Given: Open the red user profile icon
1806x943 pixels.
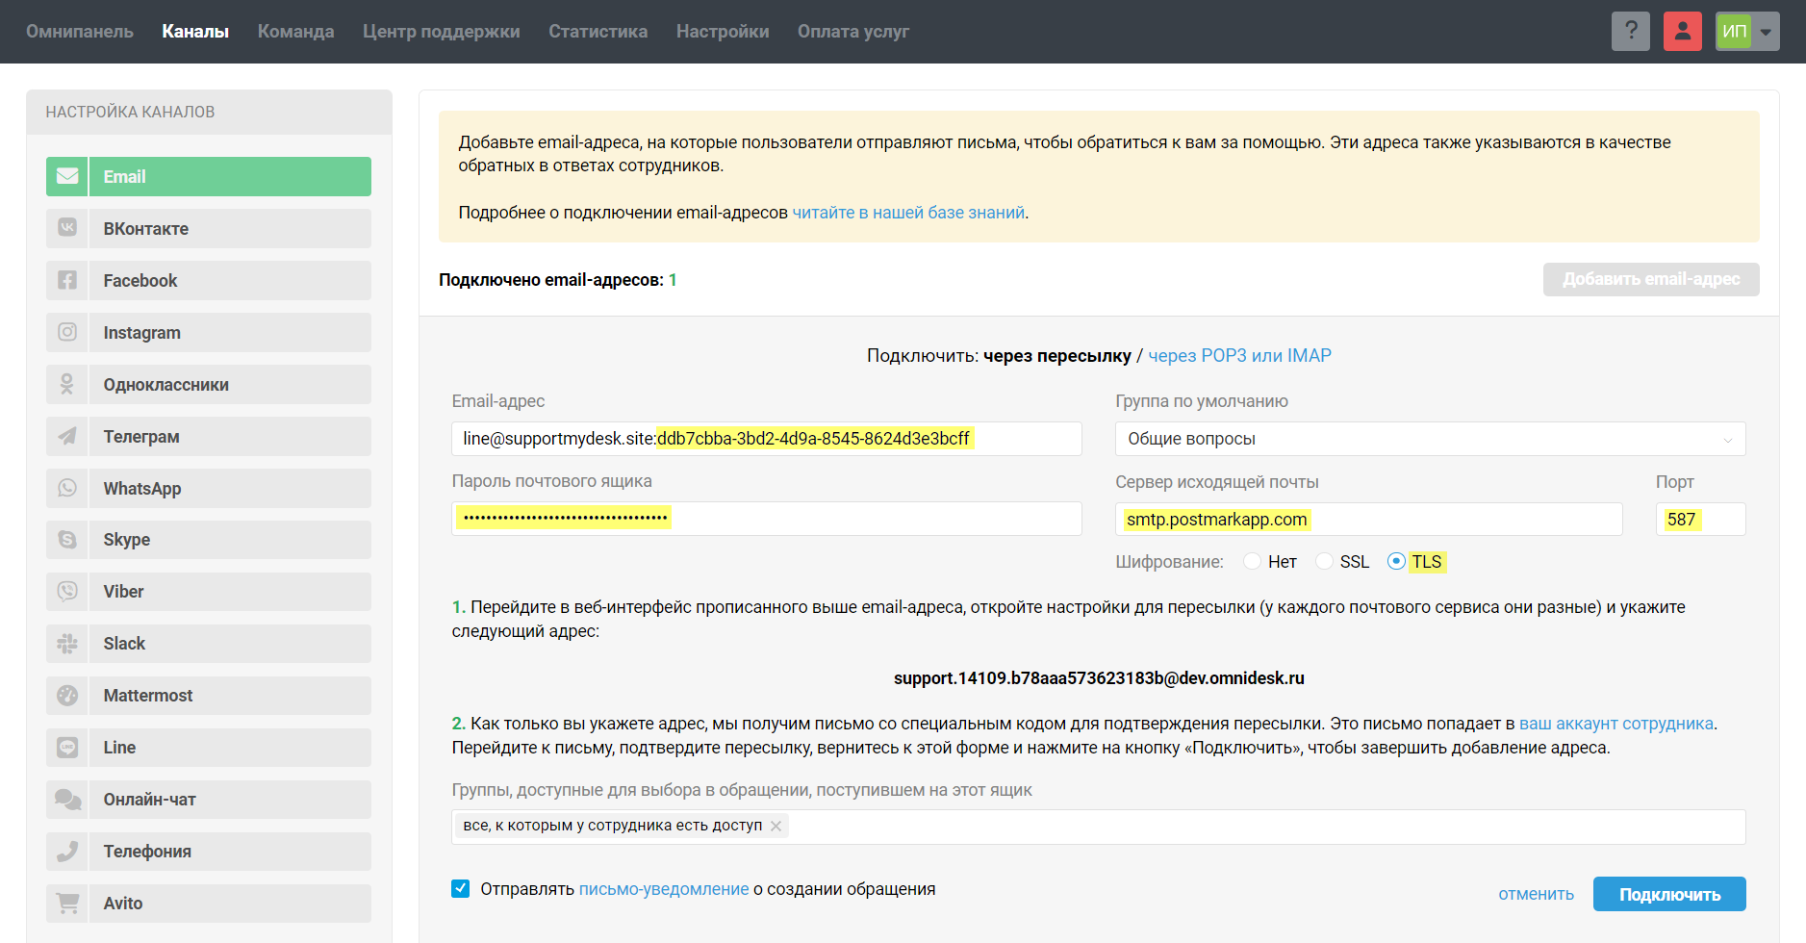Looking at the screenshot, I should (x=1683, y=32).
